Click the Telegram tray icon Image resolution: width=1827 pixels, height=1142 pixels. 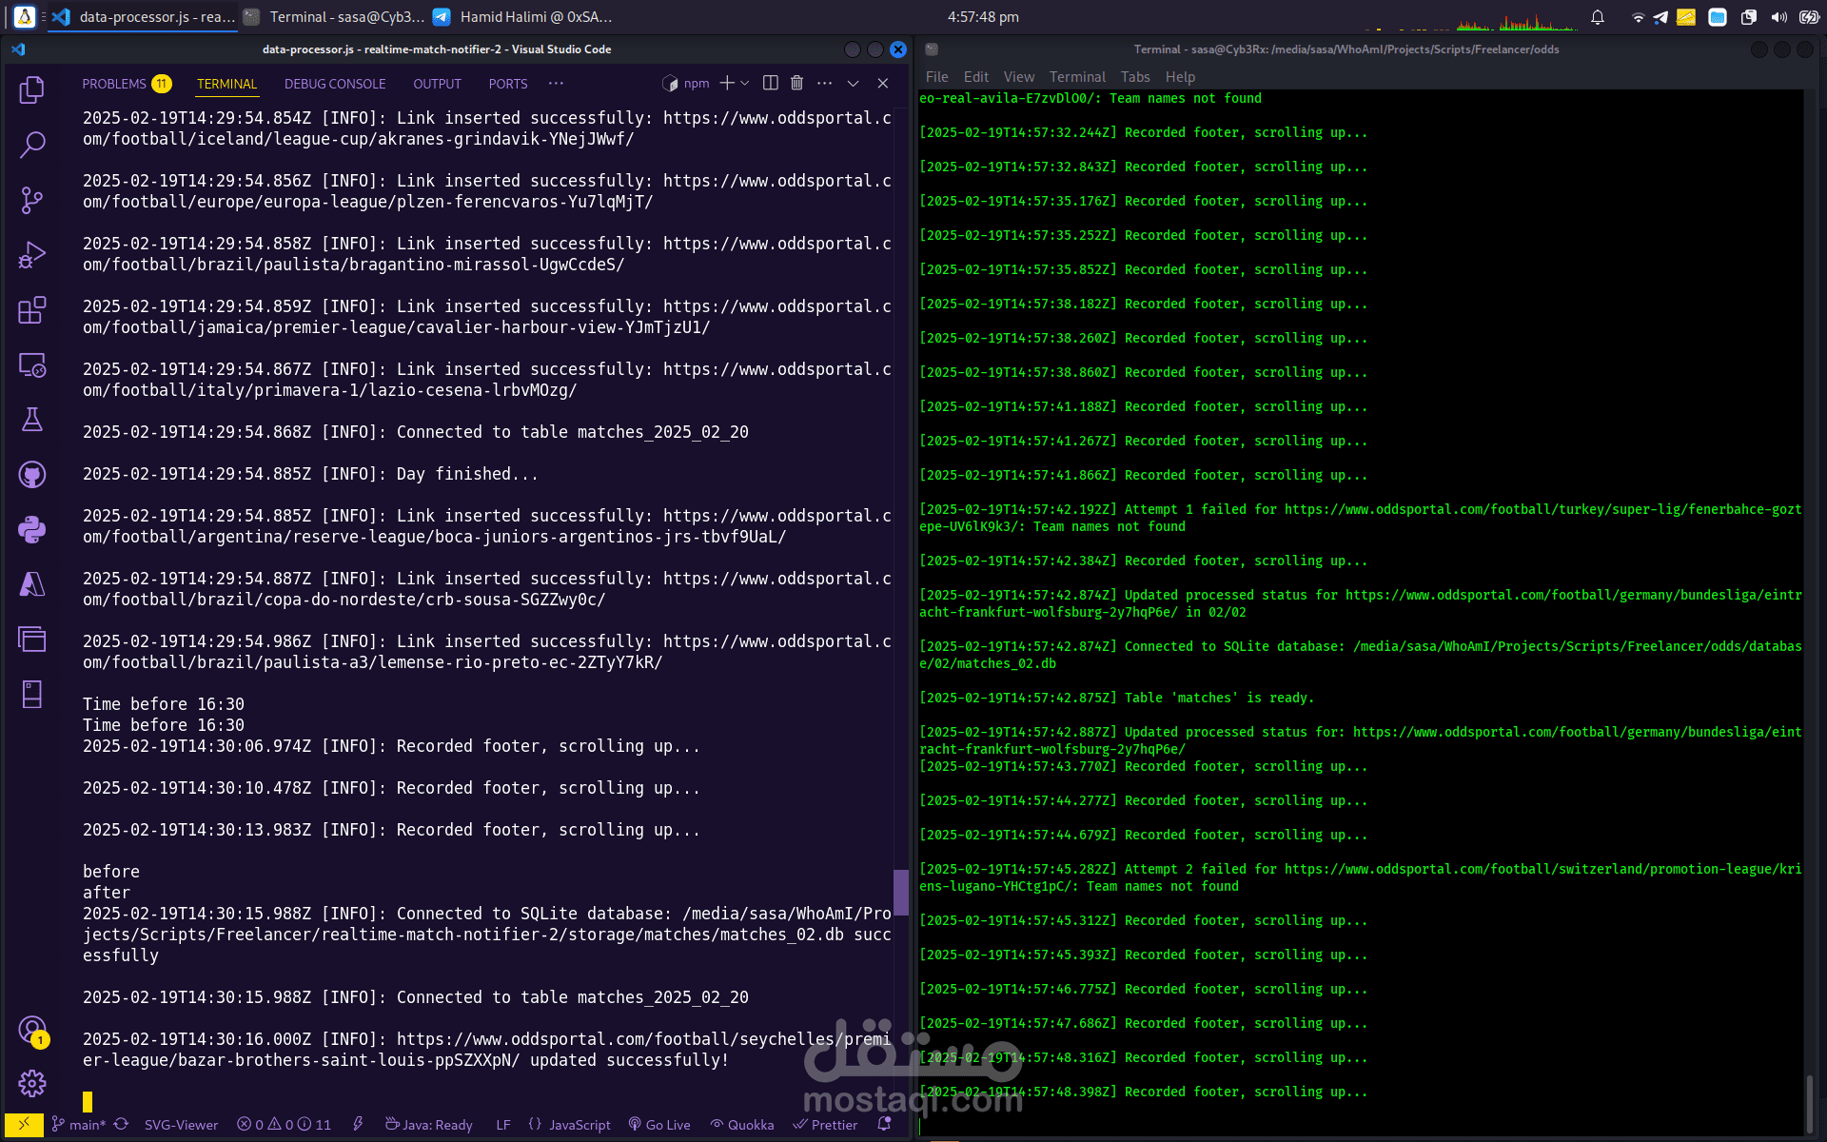pos(1660,17)
